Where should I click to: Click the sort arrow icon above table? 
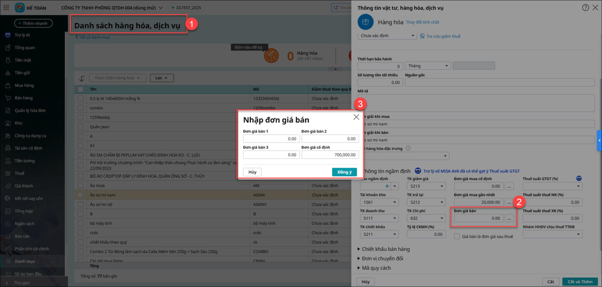(x=82, y=78)
